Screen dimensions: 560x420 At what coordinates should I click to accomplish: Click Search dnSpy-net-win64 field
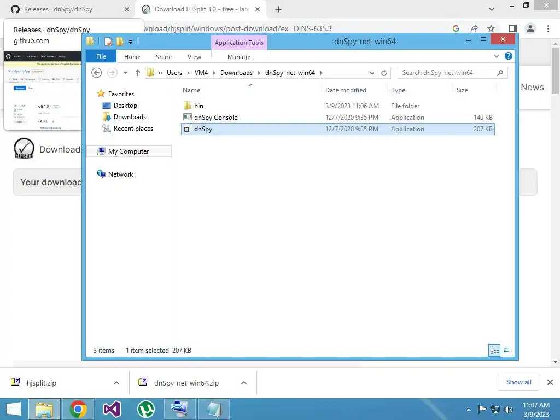click(452, 73)
